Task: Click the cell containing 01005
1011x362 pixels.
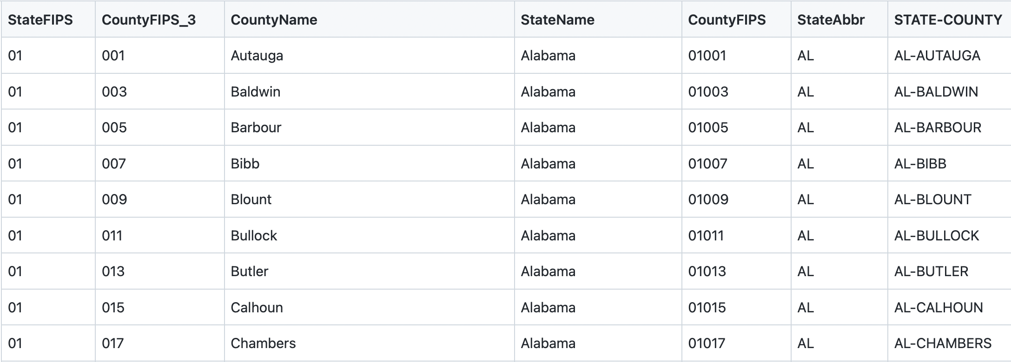Action: 708,128
